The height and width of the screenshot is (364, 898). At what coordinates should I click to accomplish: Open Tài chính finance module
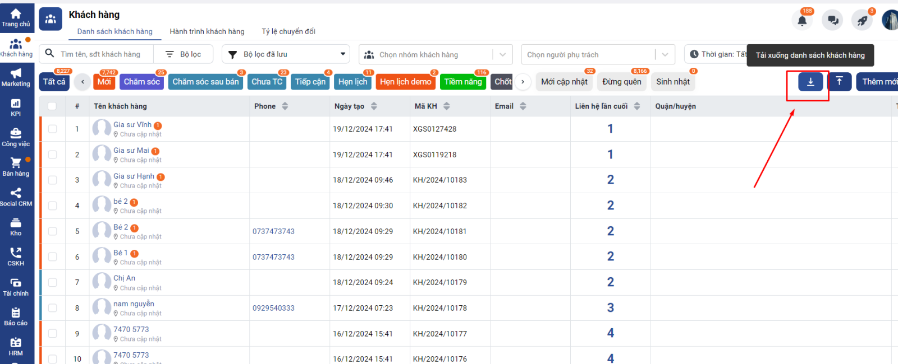pos(16,287)
